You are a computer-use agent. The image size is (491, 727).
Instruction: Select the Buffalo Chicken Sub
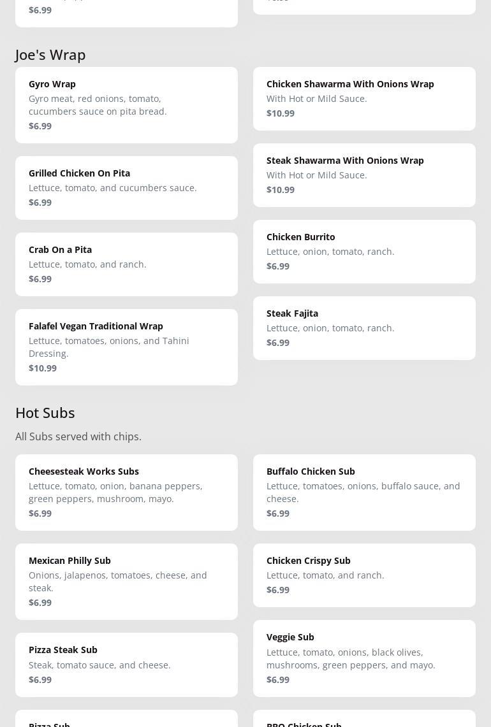click(364, 492)
